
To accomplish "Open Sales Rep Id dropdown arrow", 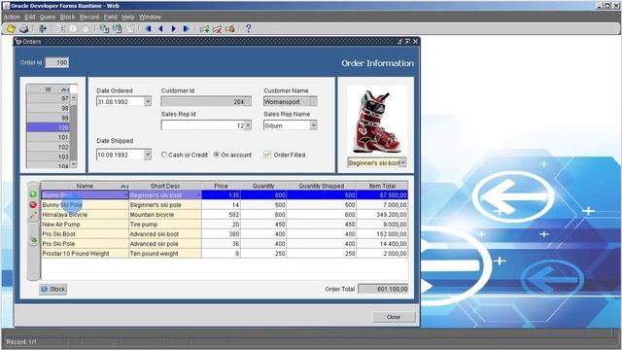I will pos(248,125).
